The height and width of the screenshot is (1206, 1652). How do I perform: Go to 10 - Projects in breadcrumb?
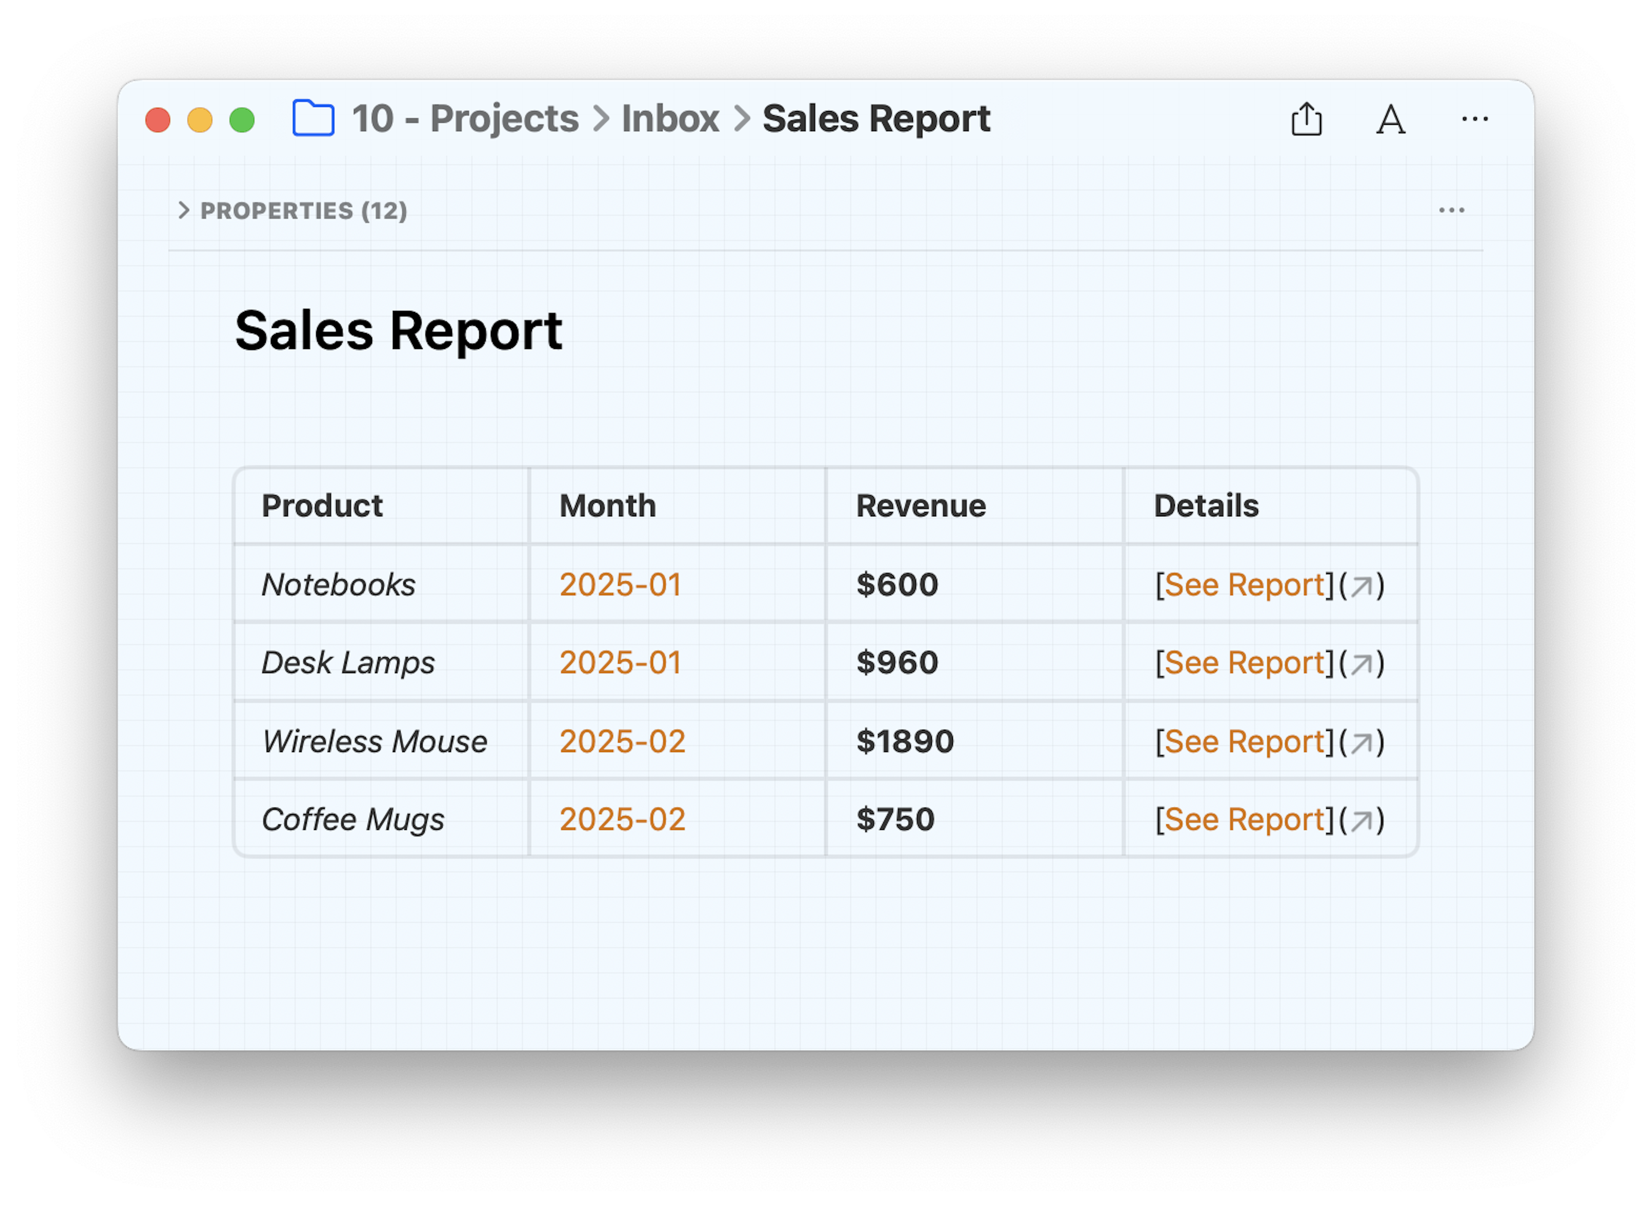click(x=465, y=118)
